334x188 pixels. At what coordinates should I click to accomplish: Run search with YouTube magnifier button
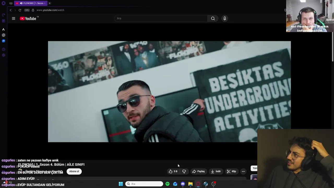click(x=213, y=19)
